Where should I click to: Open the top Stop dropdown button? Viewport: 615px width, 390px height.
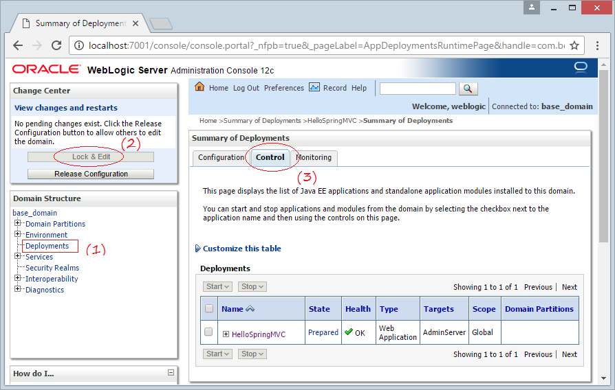252,286
